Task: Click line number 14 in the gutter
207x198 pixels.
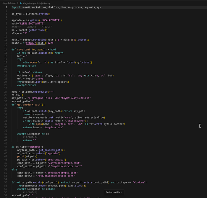Action: [6, 50]
